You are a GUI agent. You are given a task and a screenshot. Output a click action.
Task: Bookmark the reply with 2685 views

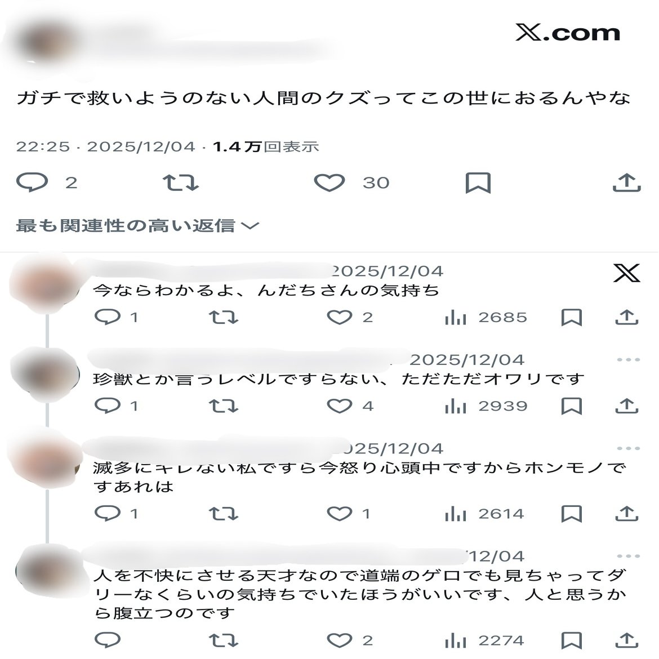[x=572, y=317]
